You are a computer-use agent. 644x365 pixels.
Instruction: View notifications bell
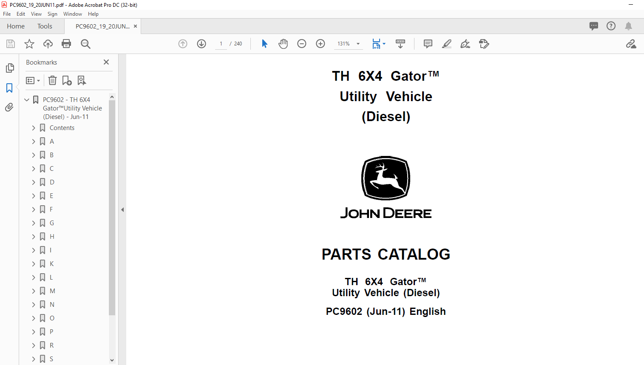[x=628, y=26]
